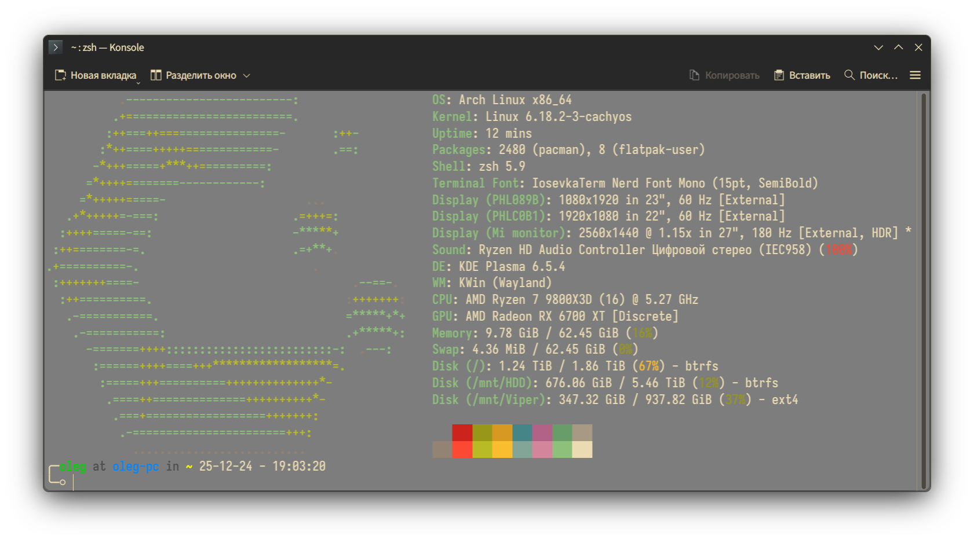Click the 'Display (Mi monitor)' label
974x543 pixels.
click(498, 233)
